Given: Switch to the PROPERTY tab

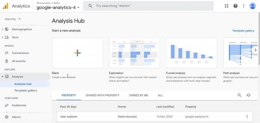Looking at the screenshot, I should (x=69, y=95).
